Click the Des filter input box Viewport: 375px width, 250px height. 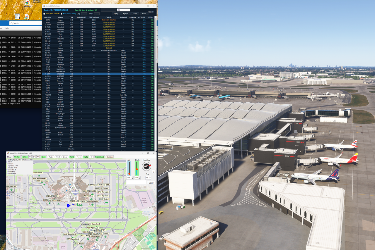[x=97, y=14]
